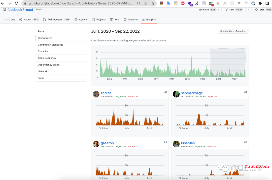272x180 pixels.
Task: View lunaruan's 90 commits
Action: point(187,146)
